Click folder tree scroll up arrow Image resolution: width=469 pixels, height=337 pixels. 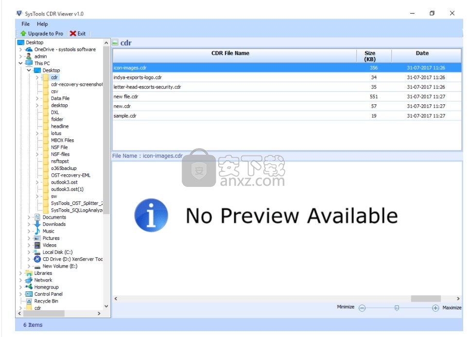pyautogui.click(x=106, y=43)
